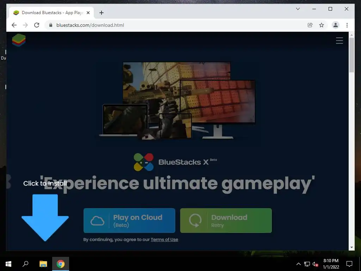
Task: Open Windows taskbar search
Action: point(25,264)
